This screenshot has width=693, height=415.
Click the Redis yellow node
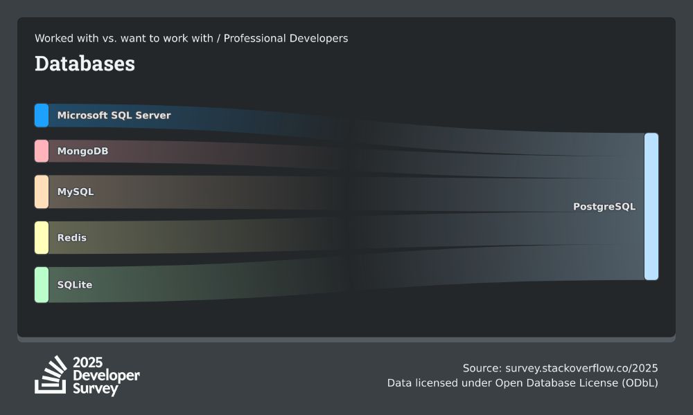click(42, 238)
